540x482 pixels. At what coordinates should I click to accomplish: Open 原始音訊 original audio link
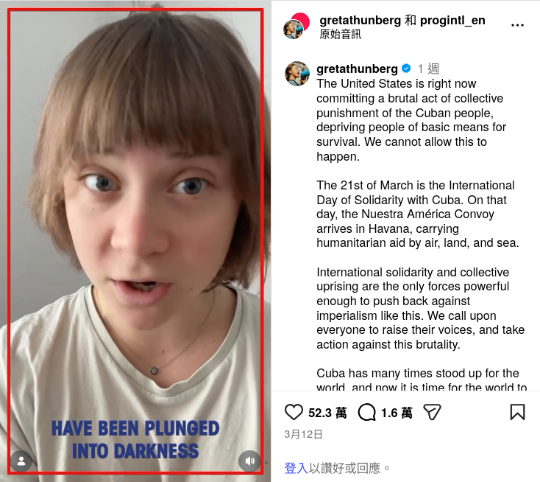[340, 34]
